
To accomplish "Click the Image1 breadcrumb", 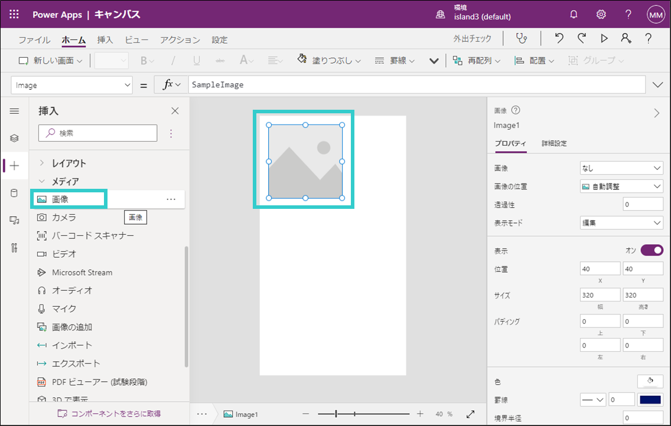I will click(240, 414).
